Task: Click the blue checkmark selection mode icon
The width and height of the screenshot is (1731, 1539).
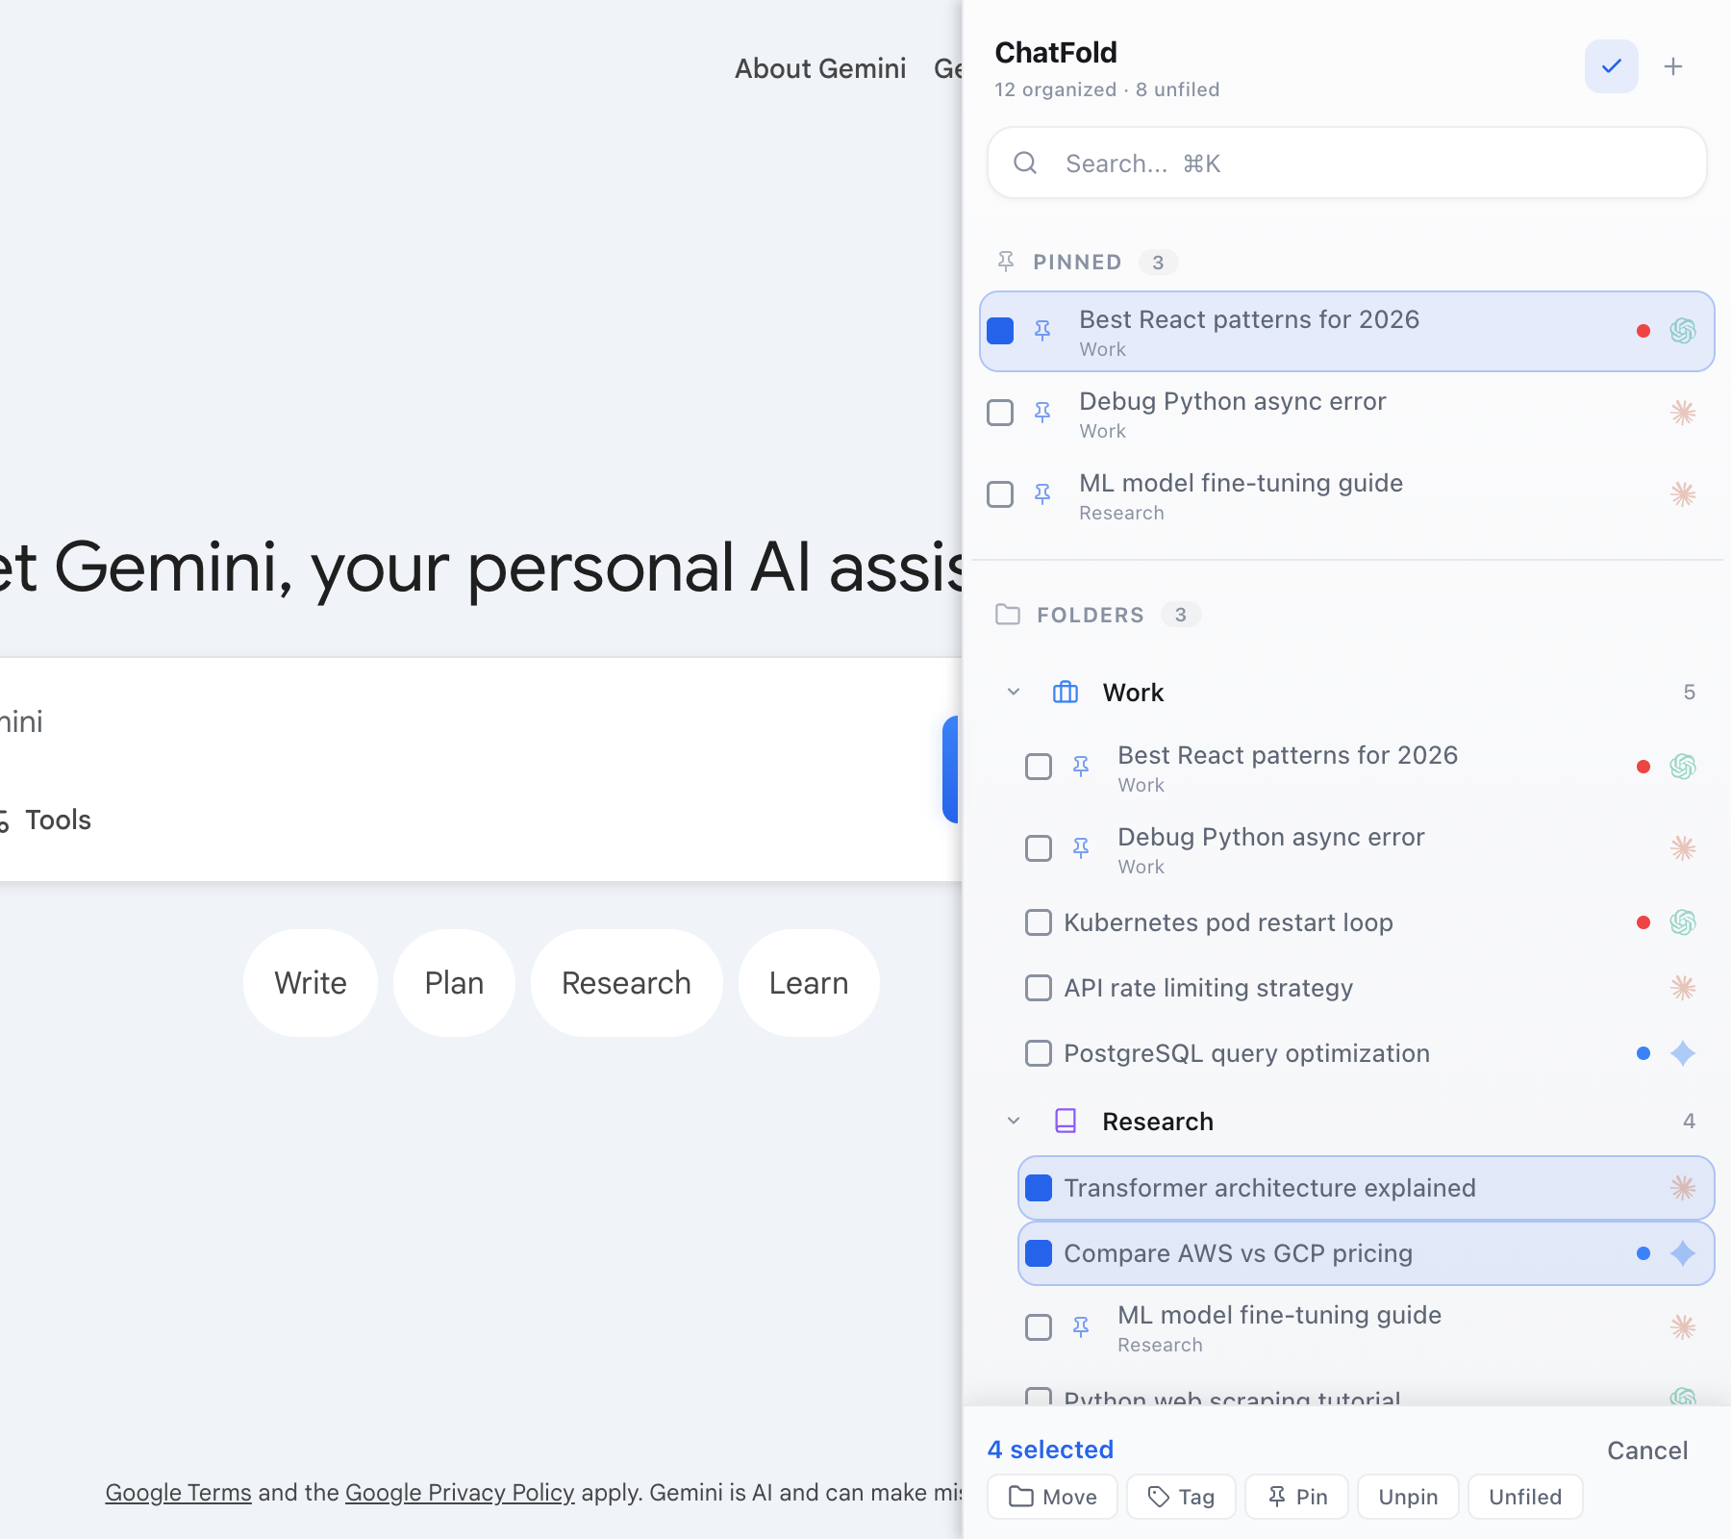Action: [x=1610, y=65]
